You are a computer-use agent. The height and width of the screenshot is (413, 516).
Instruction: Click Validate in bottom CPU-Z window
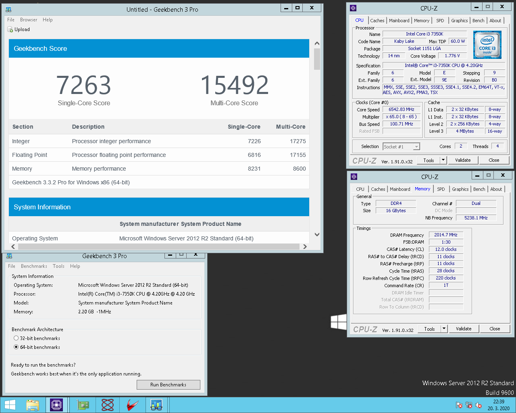(x=464, y=329)
